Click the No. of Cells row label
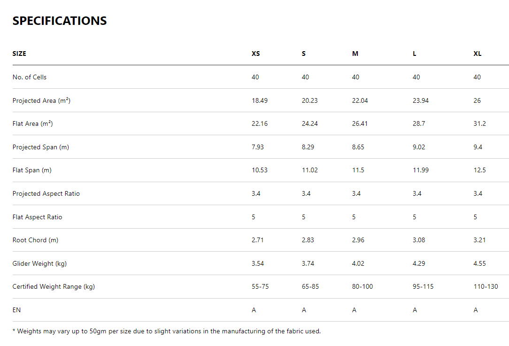509x346 pixels. pyautogui.click(x=30, y=77)
